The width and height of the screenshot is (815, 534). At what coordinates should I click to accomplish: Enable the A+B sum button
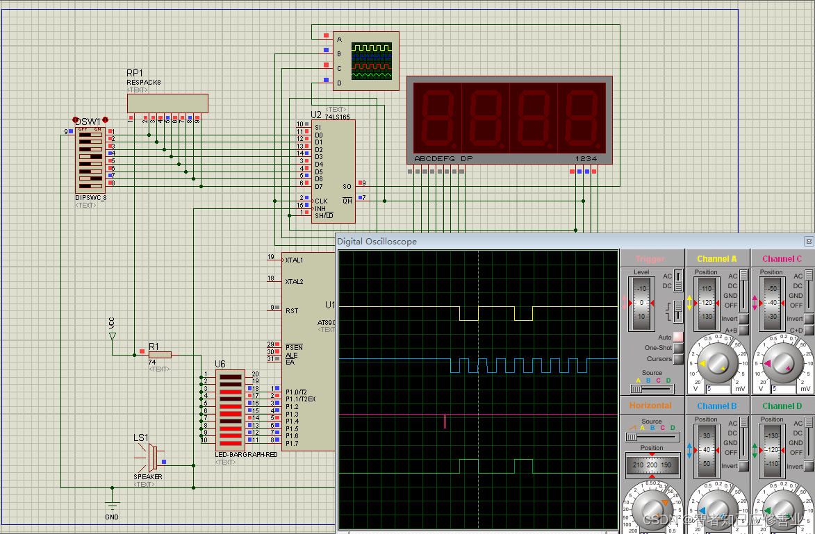(743, 331)
